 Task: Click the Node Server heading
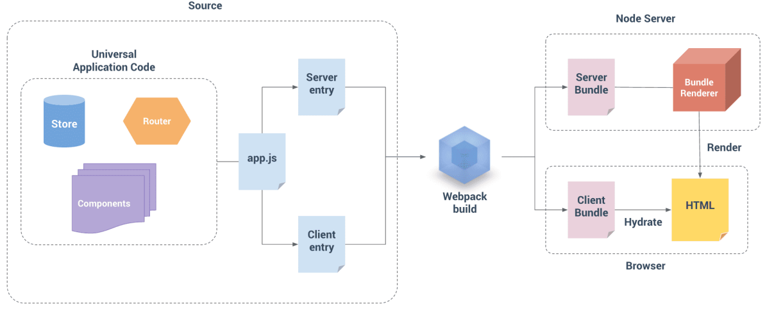646,19
